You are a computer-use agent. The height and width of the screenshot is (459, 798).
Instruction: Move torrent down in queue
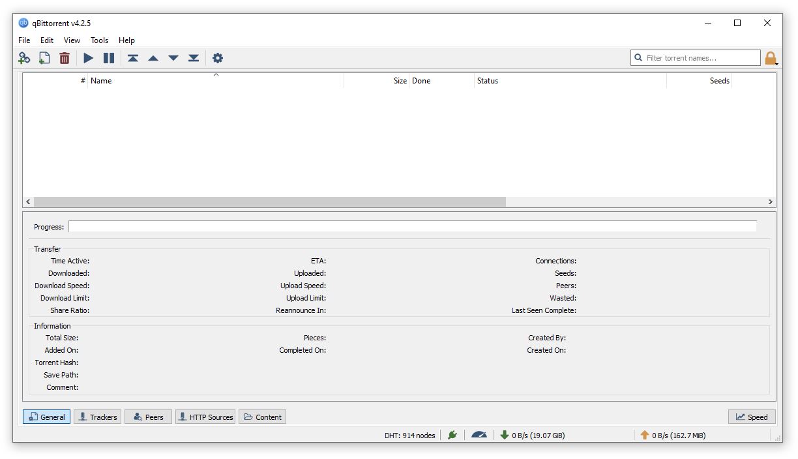(x=173, y=58)
